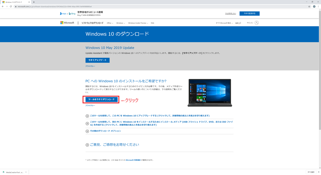Bookmark this page with the star icon
This screenshot has width=321, height=175.
coord(309,6)
